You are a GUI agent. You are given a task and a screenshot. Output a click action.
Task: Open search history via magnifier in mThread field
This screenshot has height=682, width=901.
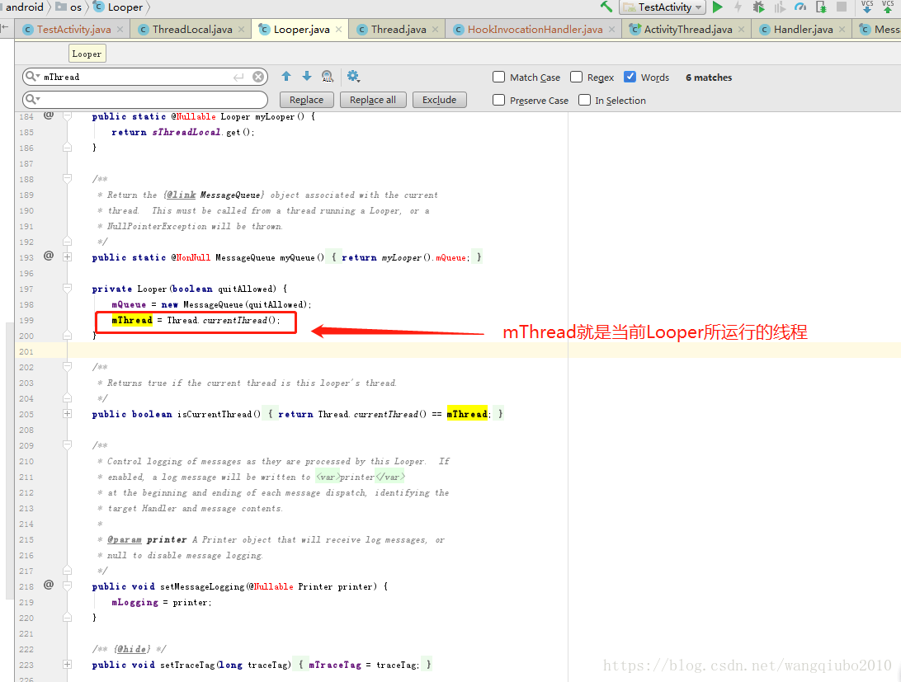point(33,77)
